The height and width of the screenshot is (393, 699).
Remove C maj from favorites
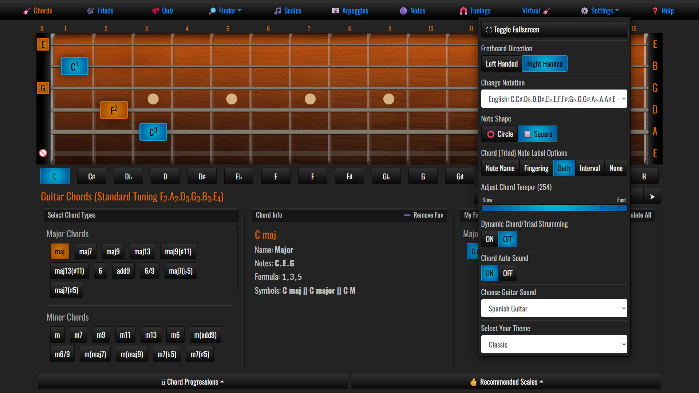coord(423,215)
